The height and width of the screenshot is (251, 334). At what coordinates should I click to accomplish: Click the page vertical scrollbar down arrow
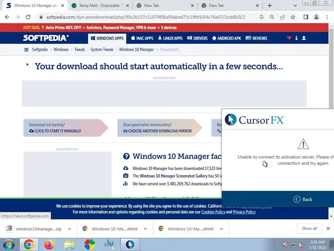coord(331,216)
